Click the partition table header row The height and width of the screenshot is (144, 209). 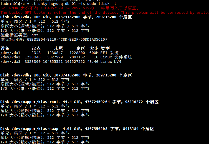click(55, 48)
